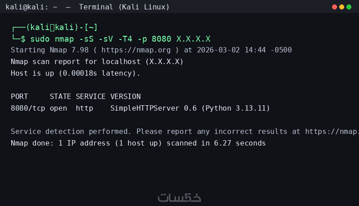Click the Khamsat watermark logo at bottom

[179, 197]
